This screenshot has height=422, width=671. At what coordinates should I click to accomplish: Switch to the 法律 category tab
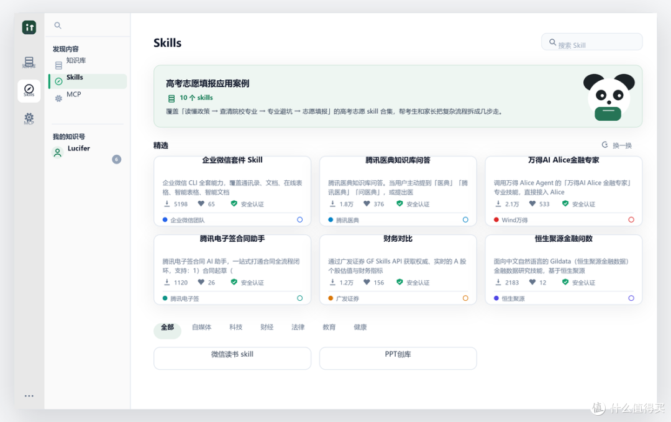tap(298, 328)
